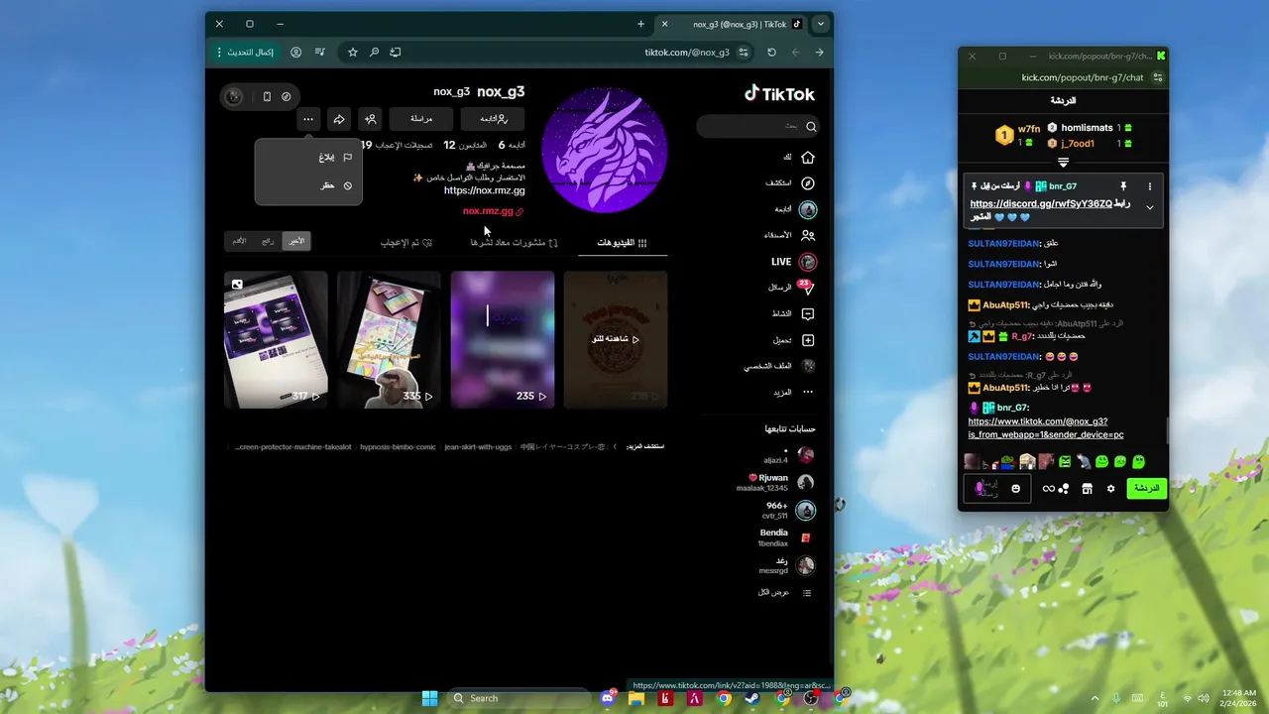This screenshot has width=1269, height=714.
Task: Open the video thumbnail with 235 views
Action: coord(503,339)
